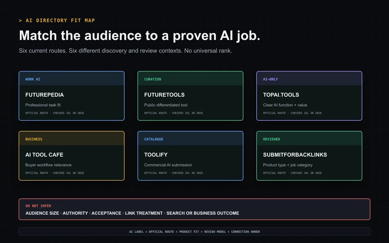Click official route line under Commercial AI submission
The width and height of the screenshot is (389, 243).
point(173,173)
